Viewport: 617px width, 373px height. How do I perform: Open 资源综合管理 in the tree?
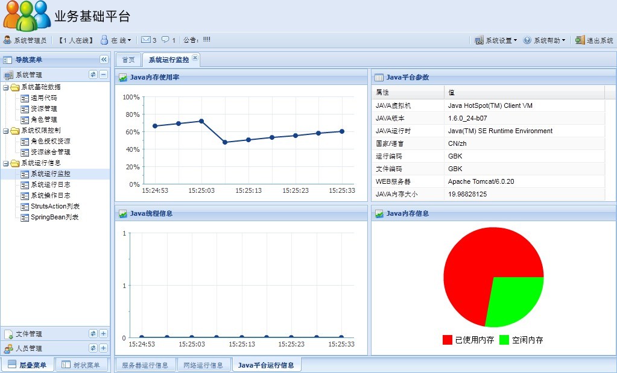51,152
